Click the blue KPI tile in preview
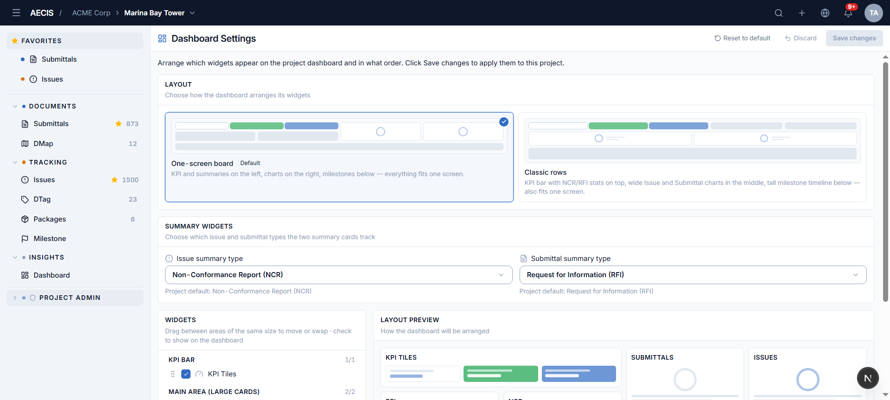Image resolution: width=890 pixels, height=400 pixels. pos(579,374)
